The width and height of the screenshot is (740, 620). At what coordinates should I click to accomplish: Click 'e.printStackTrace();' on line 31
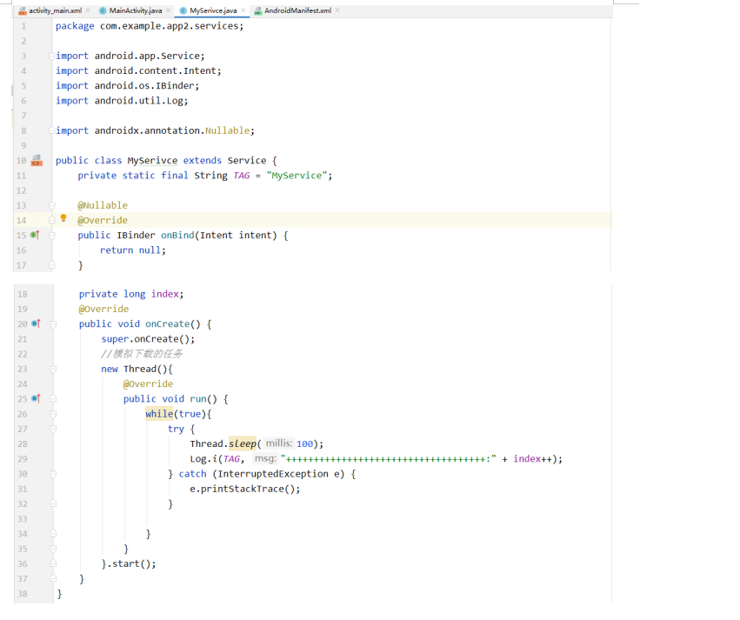245,489
